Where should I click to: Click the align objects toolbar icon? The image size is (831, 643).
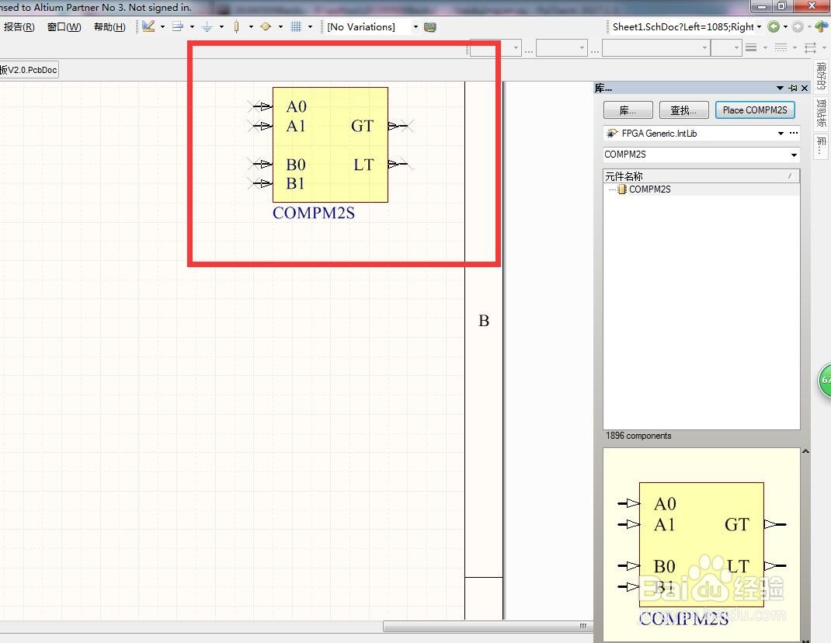(178, 26)
